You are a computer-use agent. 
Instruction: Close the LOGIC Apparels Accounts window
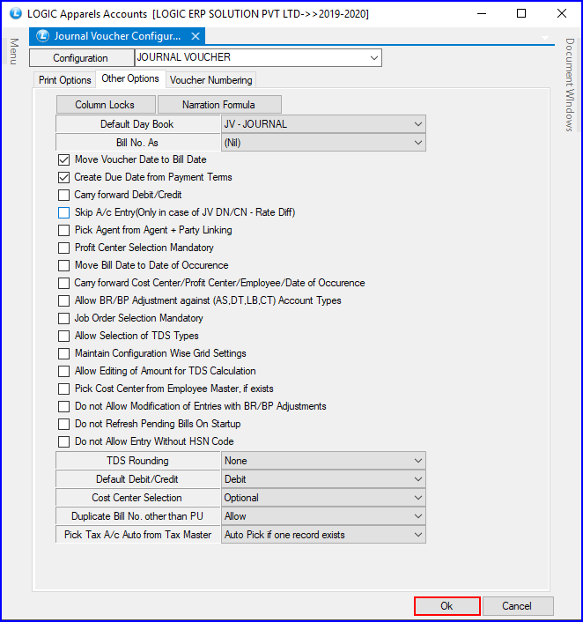562,13
